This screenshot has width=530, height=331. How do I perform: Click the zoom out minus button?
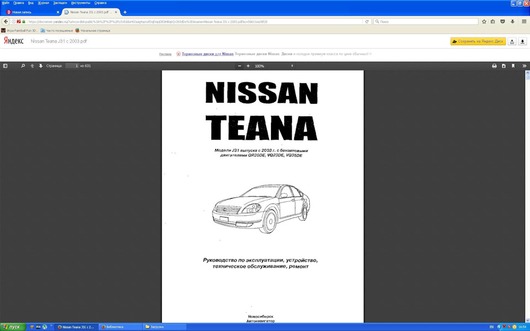tap(240, 66)
